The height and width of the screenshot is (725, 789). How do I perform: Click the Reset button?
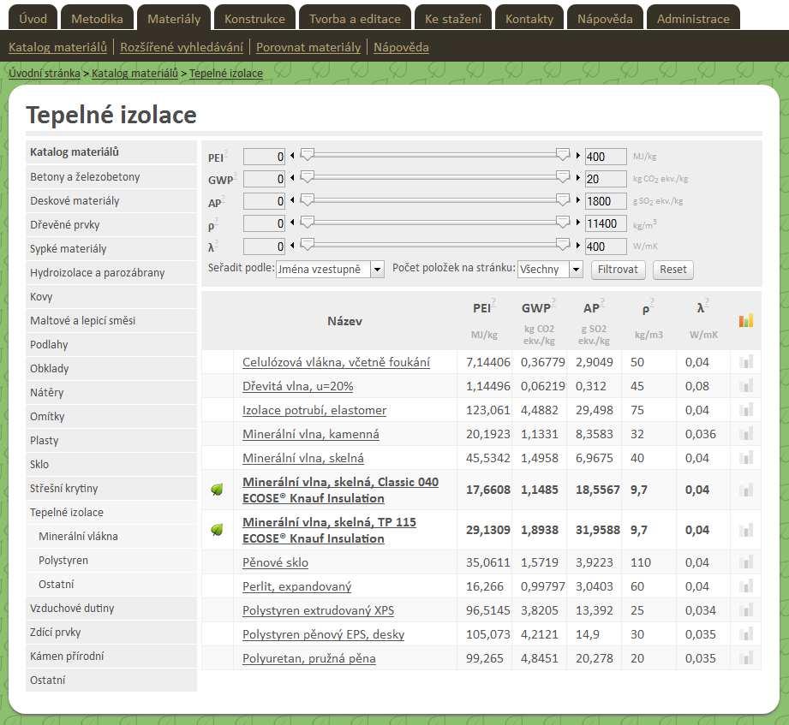(672, 270)
